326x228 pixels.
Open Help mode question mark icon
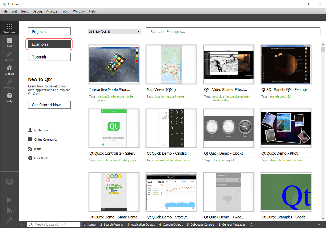tap(9, 97)
